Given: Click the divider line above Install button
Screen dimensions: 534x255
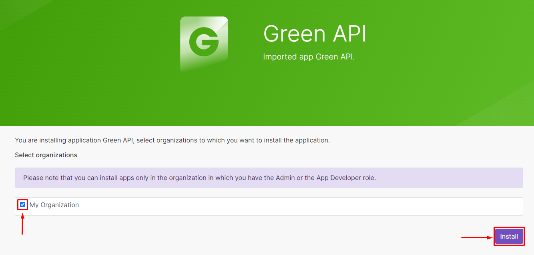Looking at the screenshot, I should click(x=269, y=222).
